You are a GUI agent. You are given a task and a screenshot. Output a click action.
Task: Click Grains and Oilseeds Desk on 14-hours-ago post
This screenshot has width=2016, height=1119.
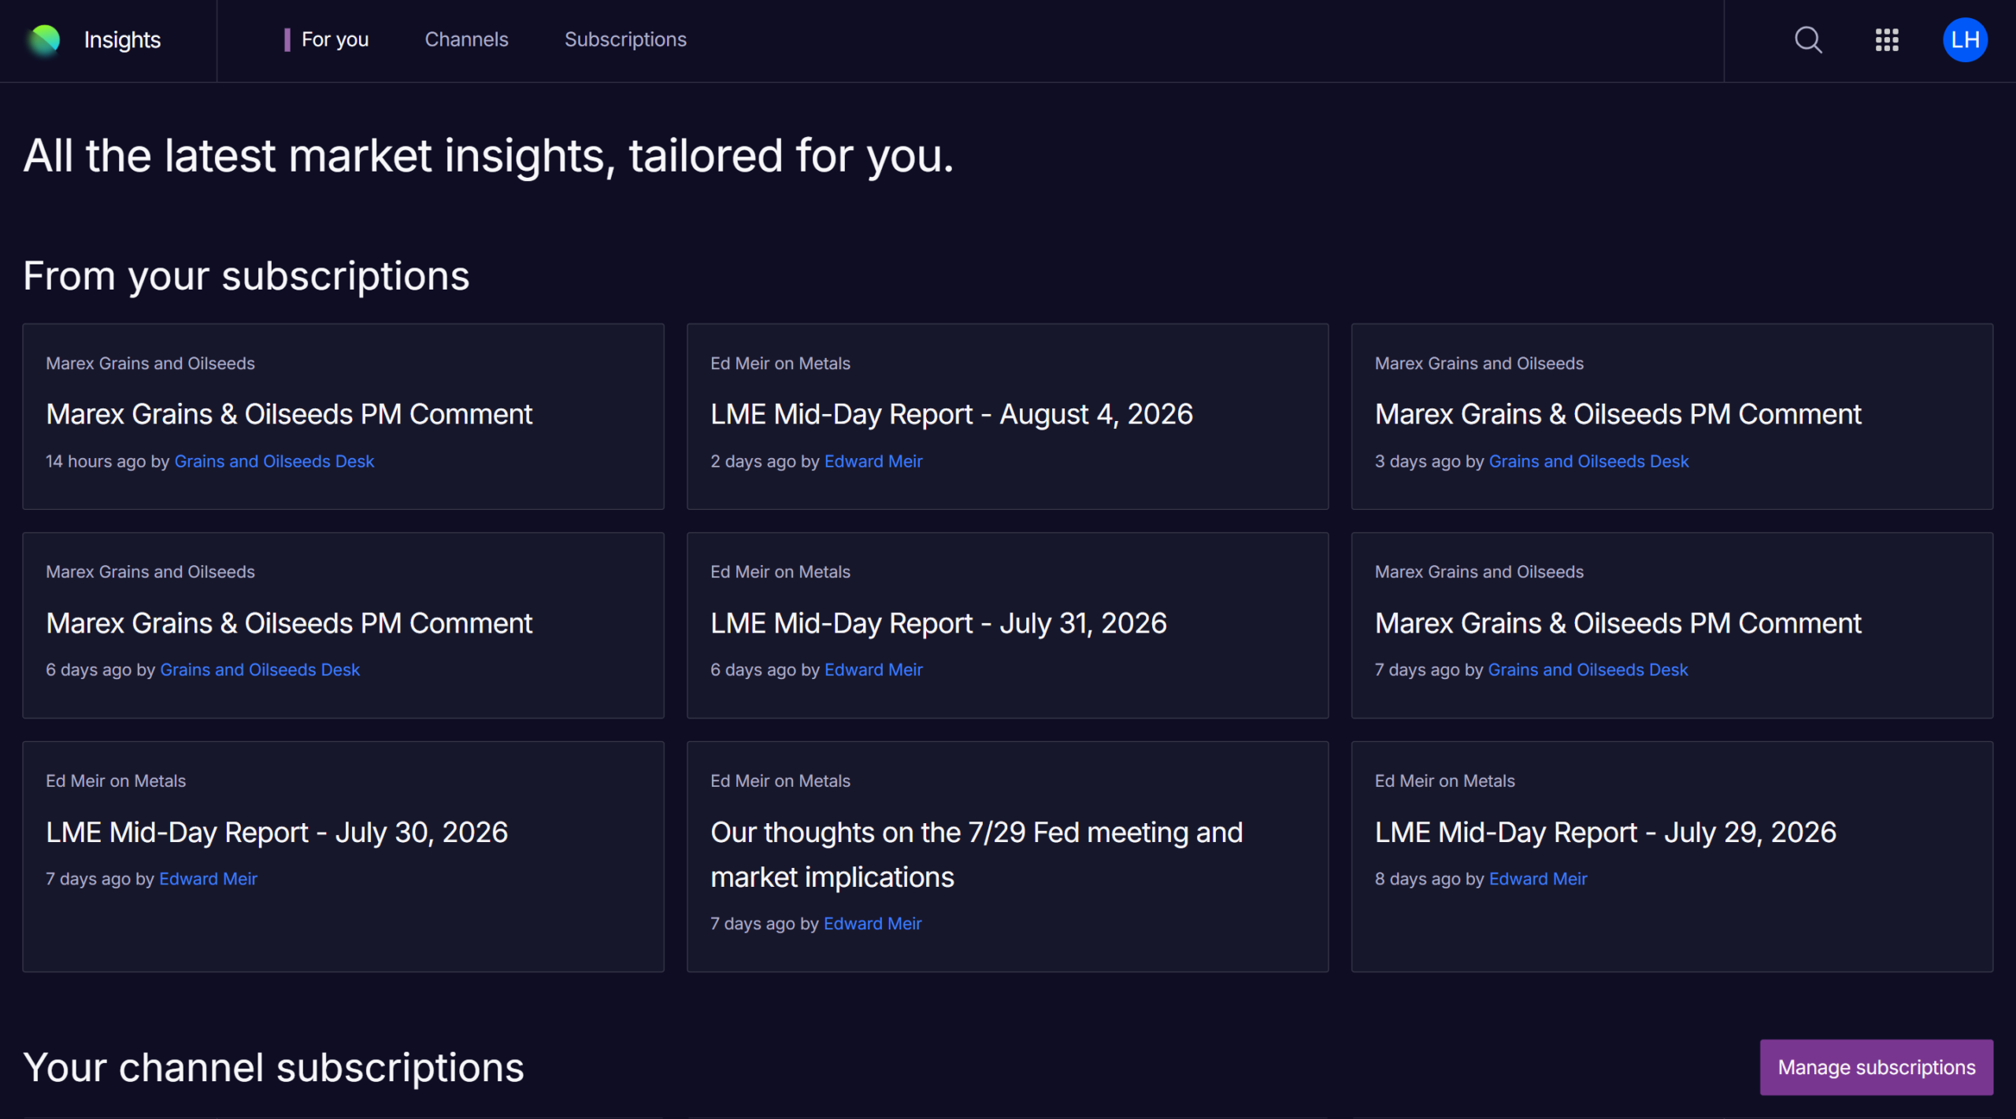coord(274,461)
